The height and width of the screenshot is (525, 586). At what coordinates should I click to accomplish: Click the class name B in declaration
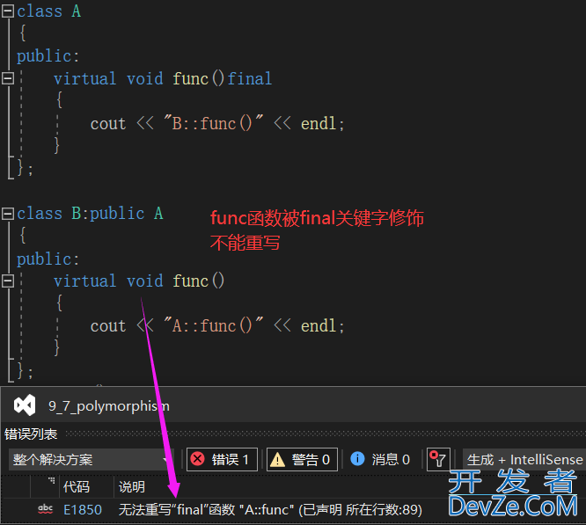pos(77,214)
